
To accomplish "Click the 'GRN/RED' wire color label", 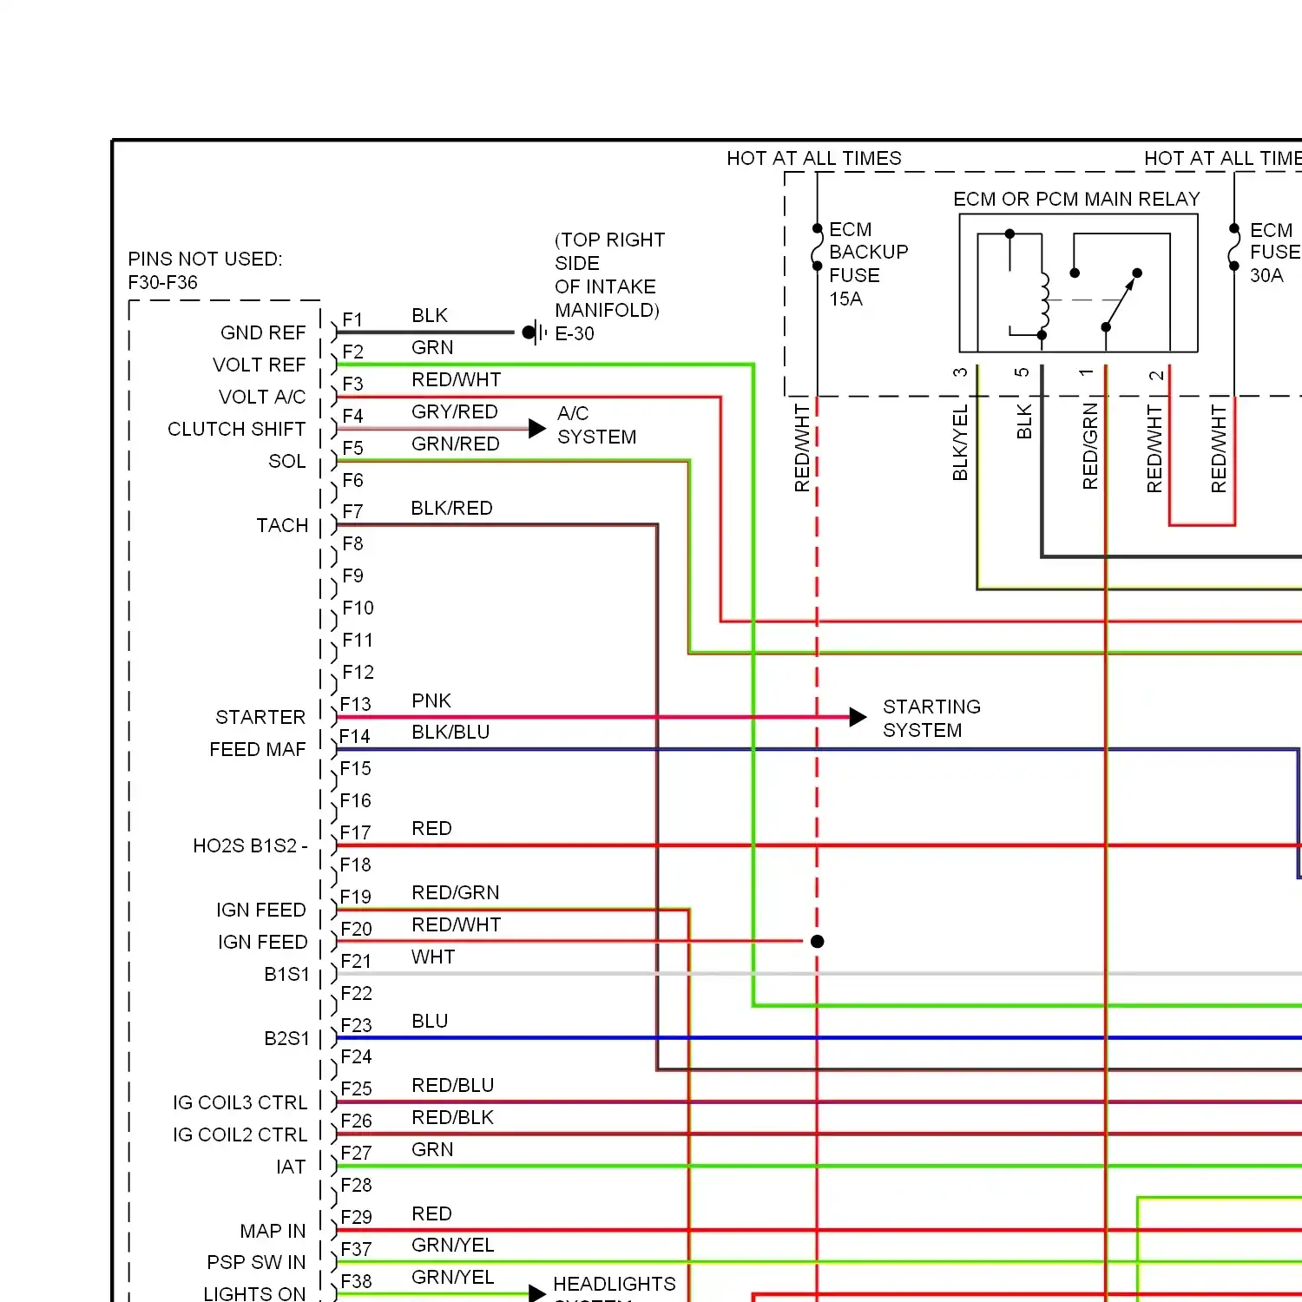I will tap(456, 444).
